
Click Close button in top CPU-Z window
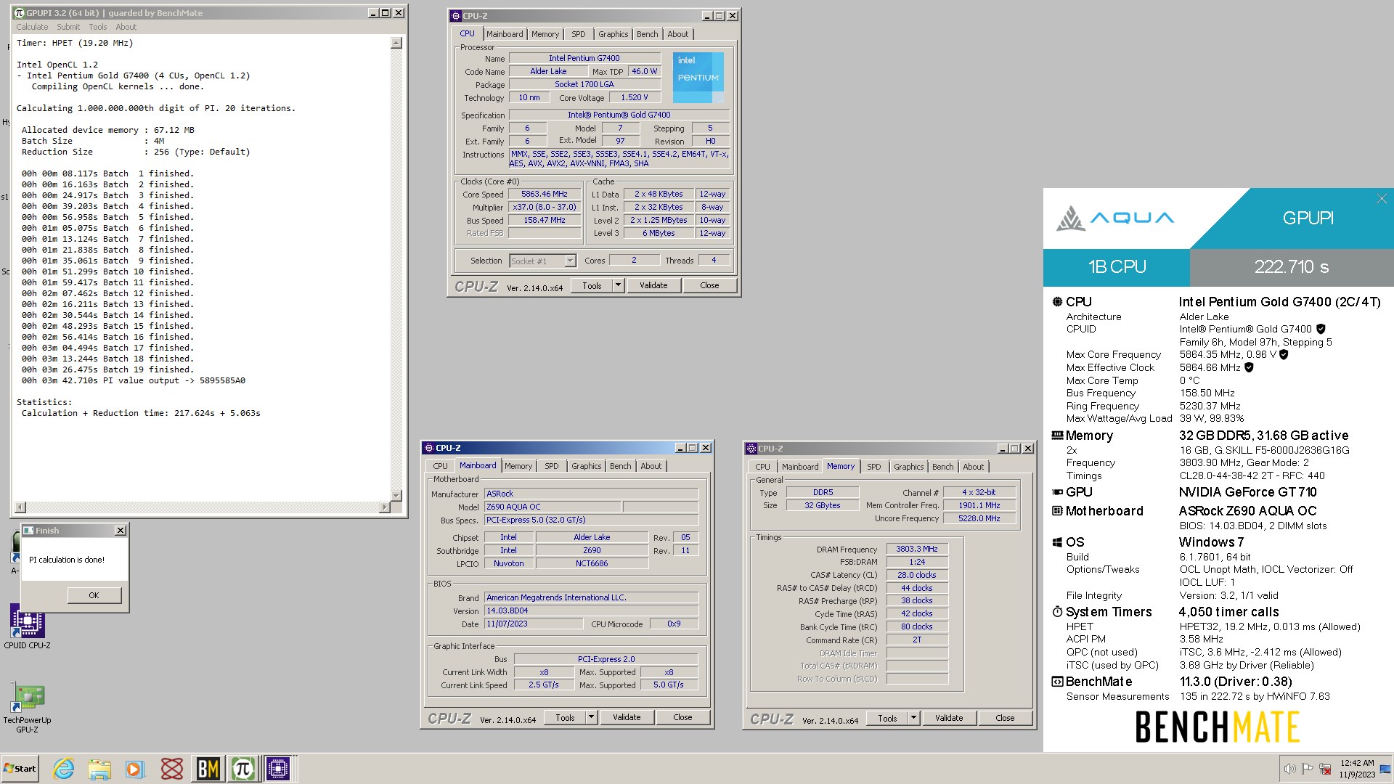pos(709,285)
